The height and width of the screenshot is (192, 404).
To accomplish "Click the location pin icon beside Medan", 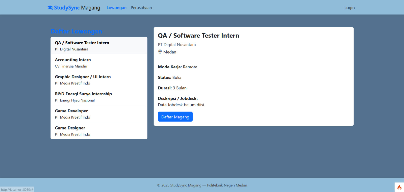I will point(160,52).
